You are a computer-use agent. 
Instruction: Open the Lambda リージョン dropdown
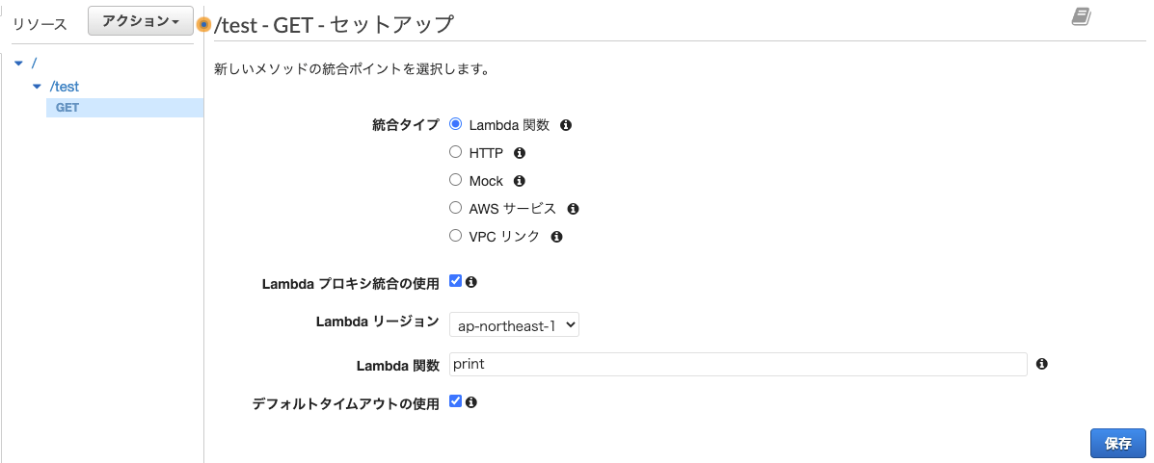pos(514,325)
